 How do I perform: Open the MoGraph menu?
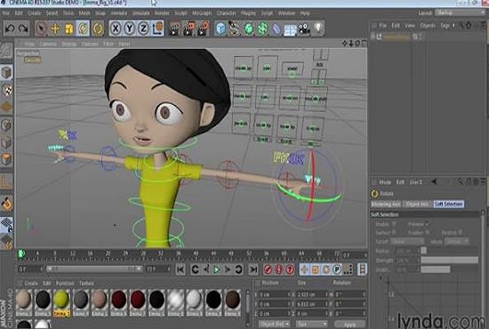(202, 13)
